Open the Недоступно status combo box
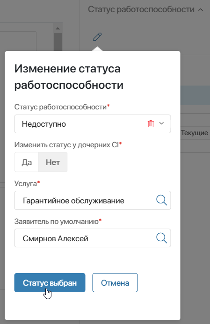 coord(93,124)
